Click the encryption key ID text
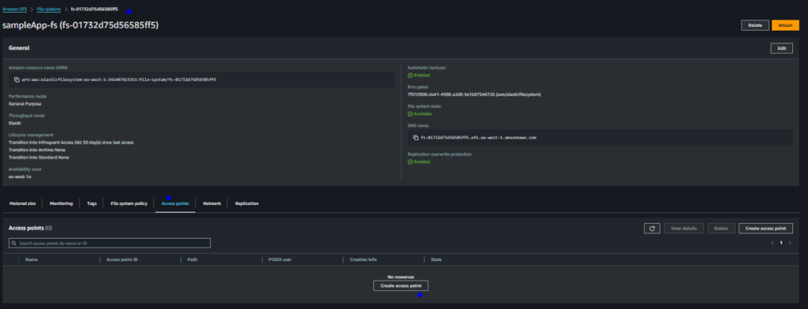This screenshot has width=808, height=309. click(x=473, y=95)
